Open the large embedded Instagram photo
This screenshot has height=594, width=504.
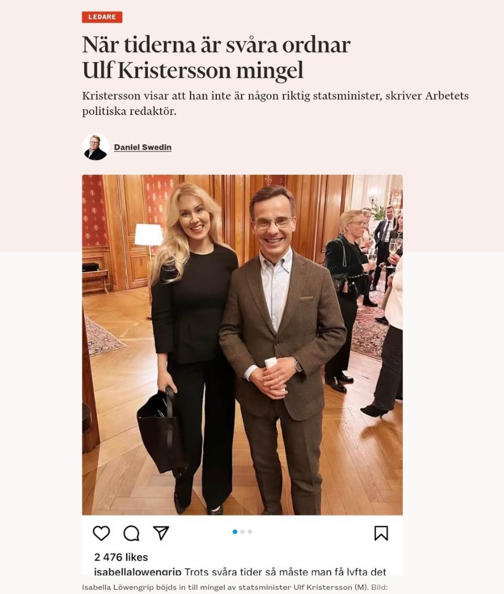point(243,345)
